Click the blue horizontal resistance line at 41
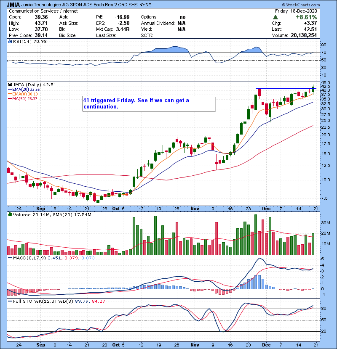Viewport: 337px width, 349px height. 286,89
